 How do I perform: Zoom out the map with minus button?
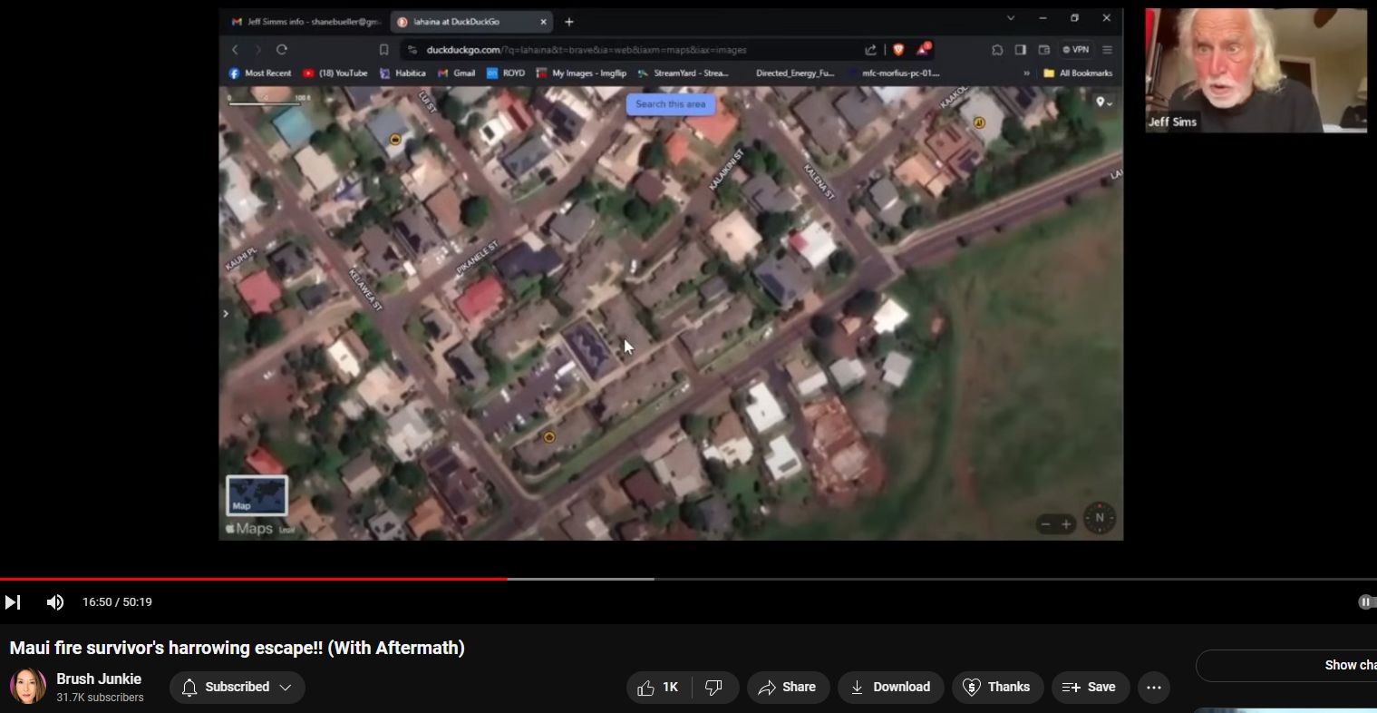pyautogui.click(x=1045, y=524)
